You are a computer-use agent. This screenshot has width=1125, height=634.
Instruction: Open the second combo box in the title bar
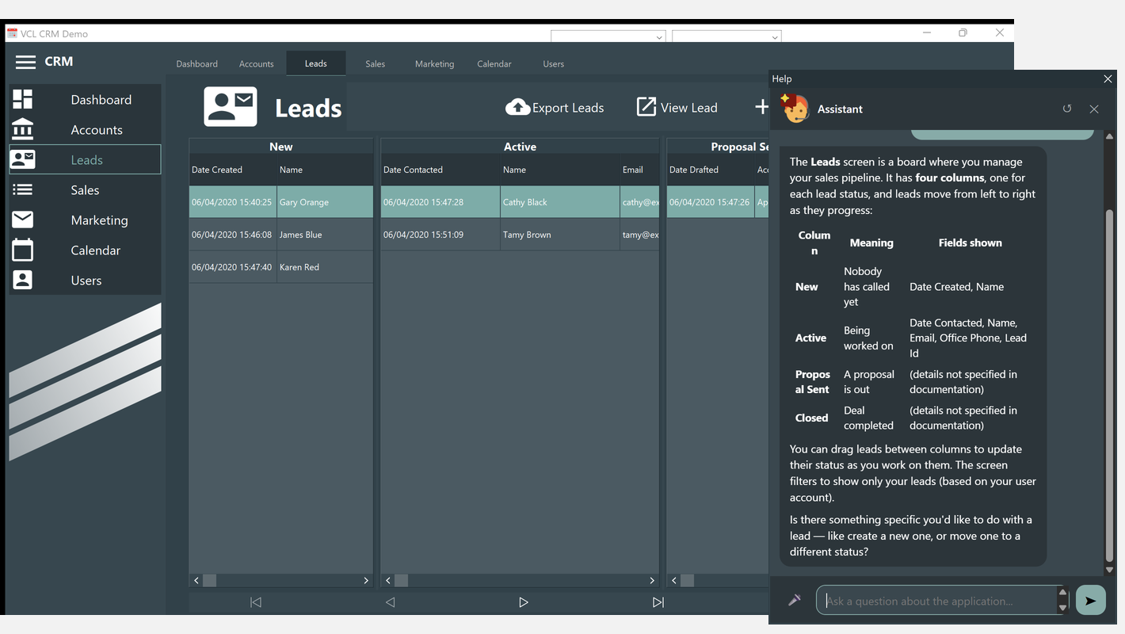(726, 36)
